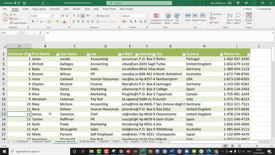Open the Phone No. filter dropdown
This screenshot has height=155, width=275.
tap(249, 55)
